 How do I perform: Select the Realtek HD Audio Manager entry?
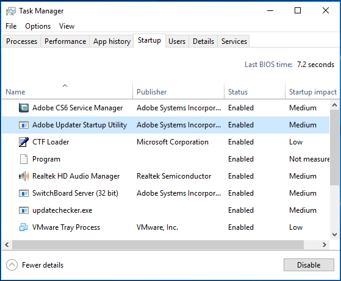point(166,176)
